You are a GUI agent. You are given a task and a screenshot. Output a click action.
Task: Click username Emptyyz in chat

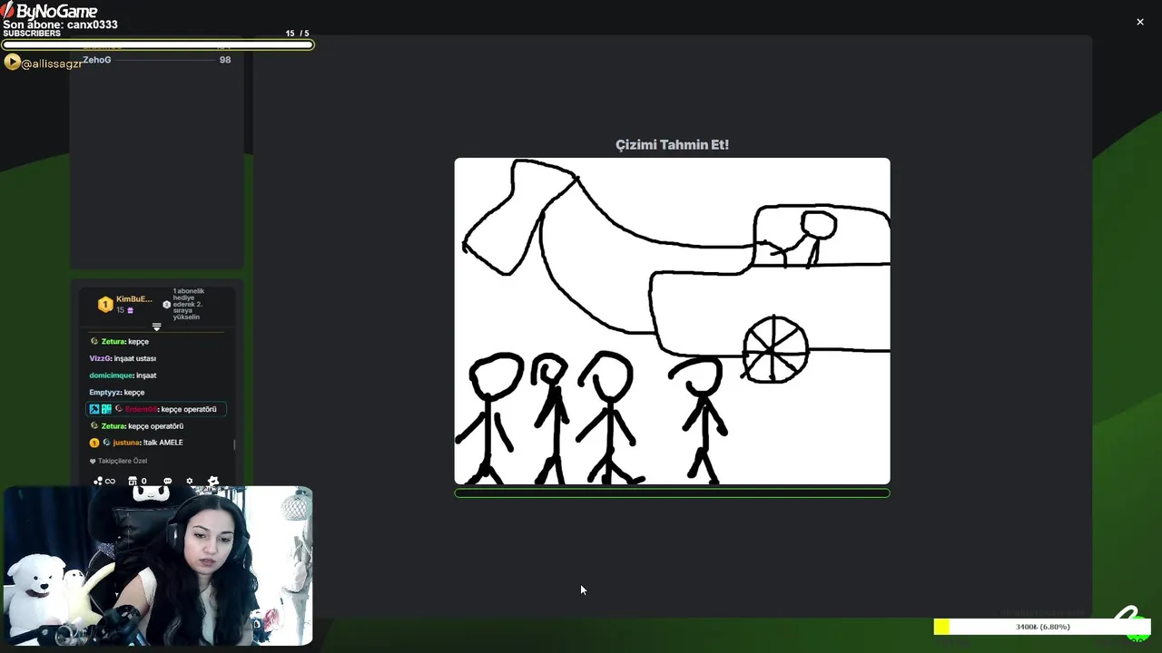(104, 393)
